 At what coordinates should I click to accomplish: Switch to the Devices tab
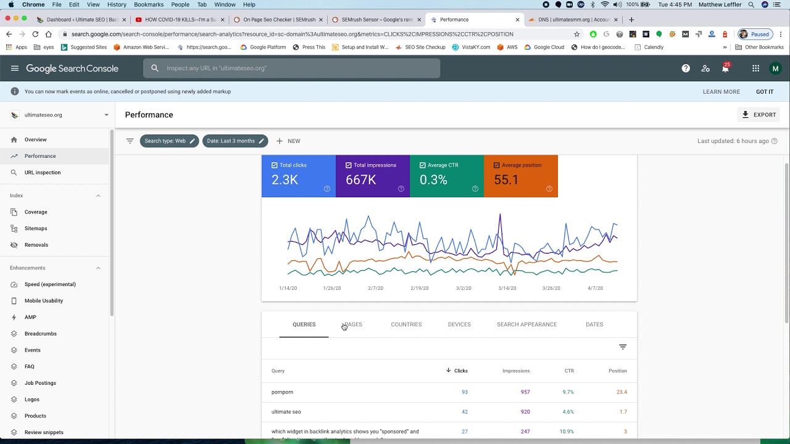pyautogui.click(x=459, y=324)
